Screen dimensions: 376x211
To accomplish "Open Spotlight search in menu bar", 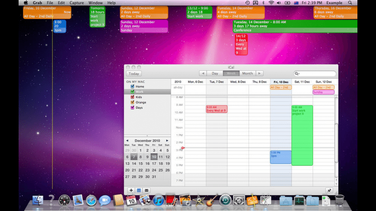I will (x=350, y=3).
